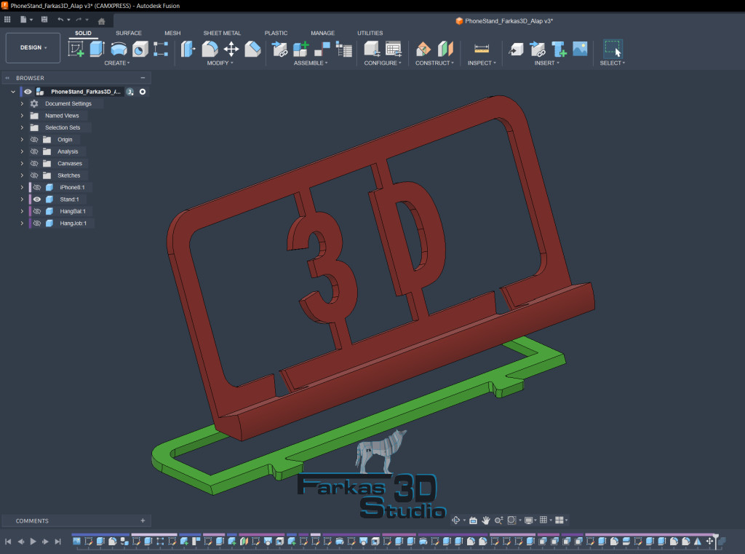Screen dimensions: 745x554
Task: Hide the Stand:1 component
Action: coord(36,199)
